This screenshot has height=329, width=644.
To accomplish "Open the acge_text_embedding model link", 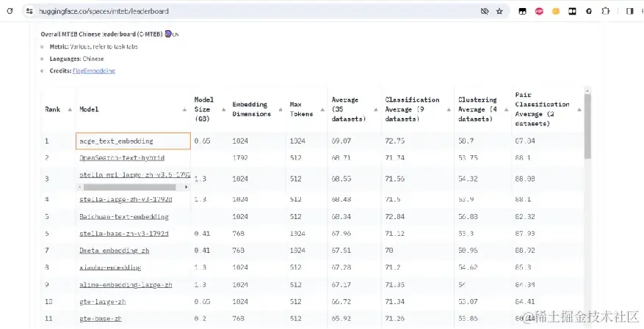I will 116,141.
